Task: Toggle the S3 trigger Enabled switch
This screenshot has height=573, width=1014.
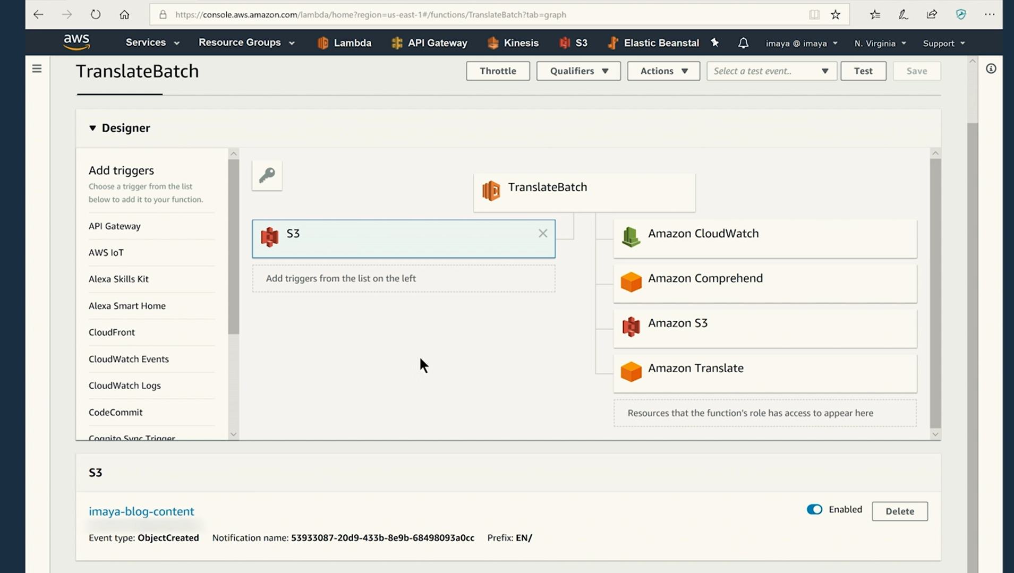Action: [x=814, y=509]
